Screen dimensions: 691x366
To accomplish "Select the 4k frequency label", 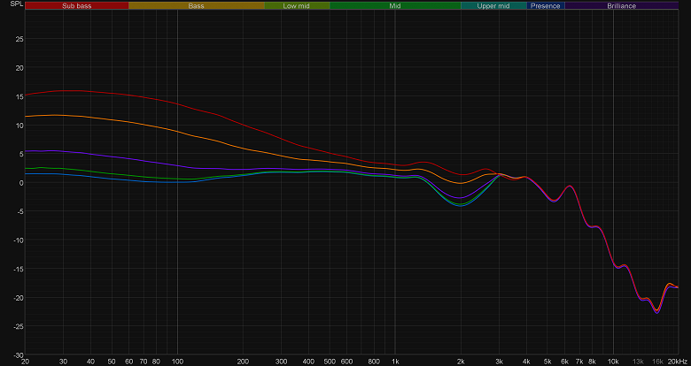I will [x=526, y=362].
